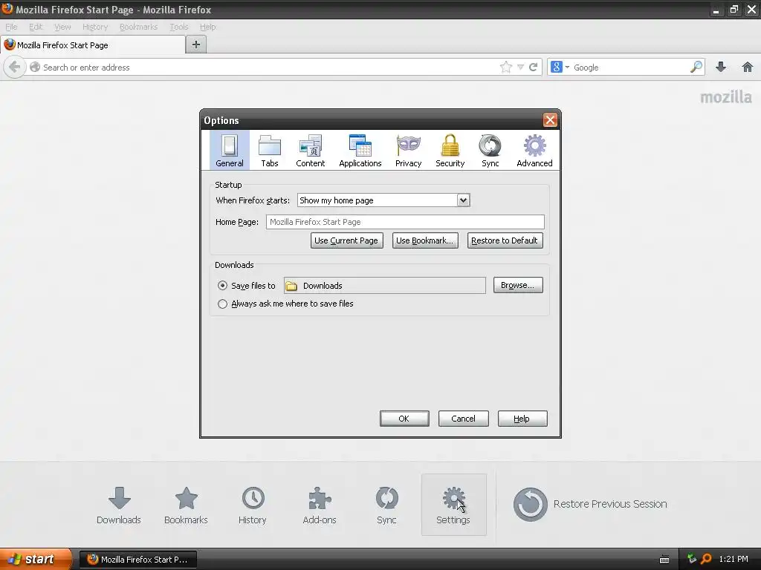Open the Windows start menu

pos(36,559)
